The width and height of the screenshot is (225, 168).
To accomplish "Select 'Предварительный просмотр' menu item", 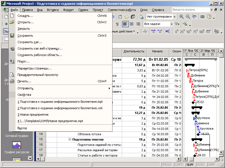I will point(60,75).
